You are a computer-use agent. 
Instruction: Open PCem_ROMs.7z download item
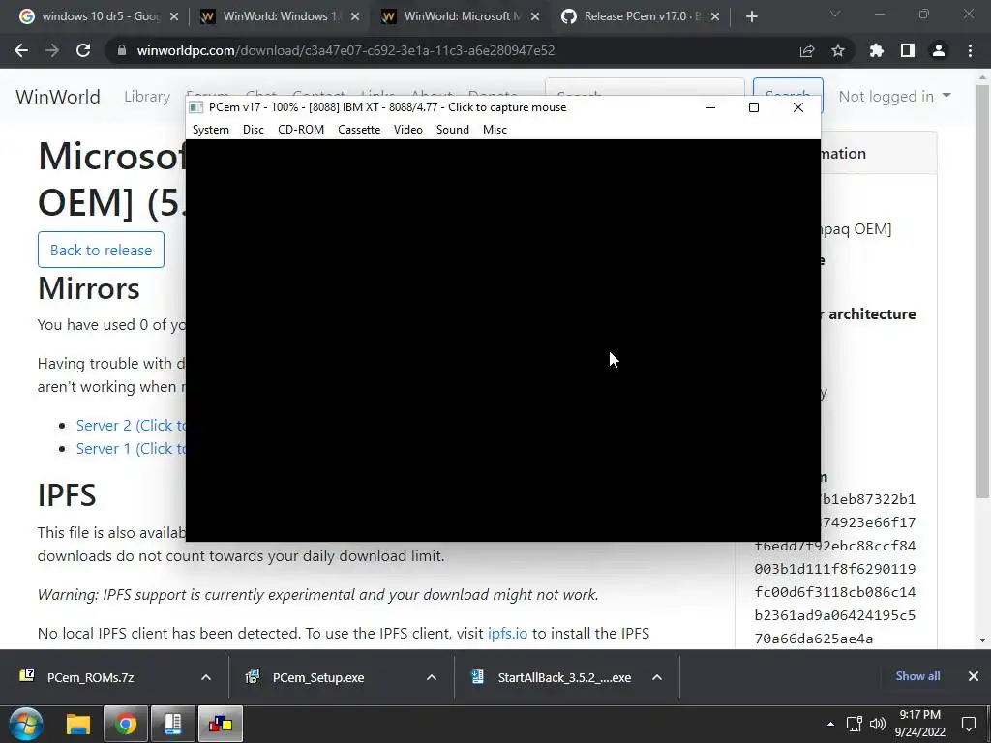[88, 677]
